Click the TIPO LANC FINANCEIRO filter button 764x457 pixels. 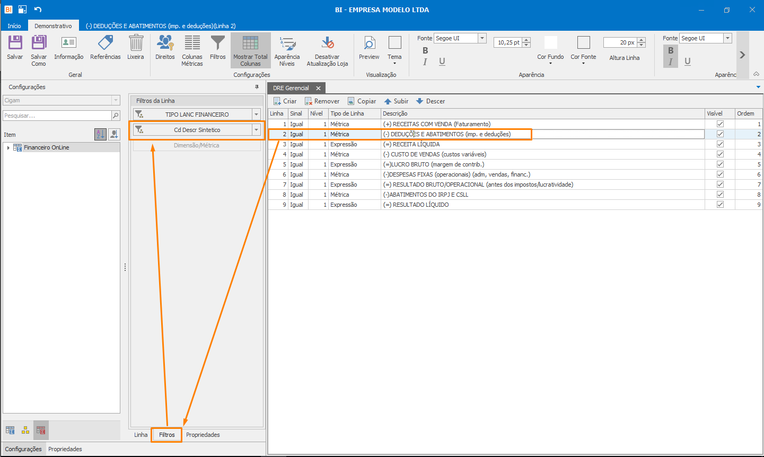coord(192,115)
